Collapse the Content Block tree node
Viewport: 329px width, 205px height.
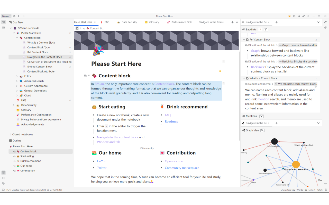click(17, 38)
